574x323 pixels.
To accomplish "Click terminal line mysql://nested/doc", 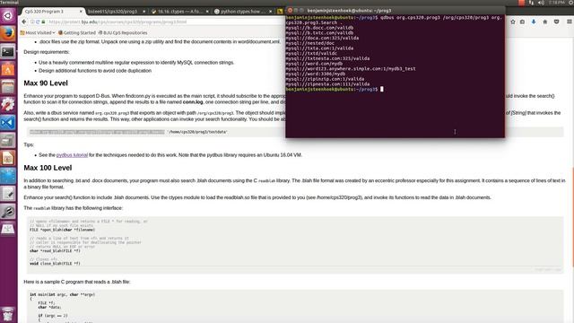I will (x=310, y=43).
